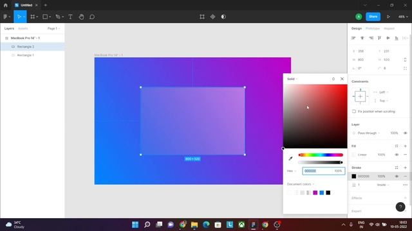
Task: Click the Use as mask icon
Action: coord(223,17)
